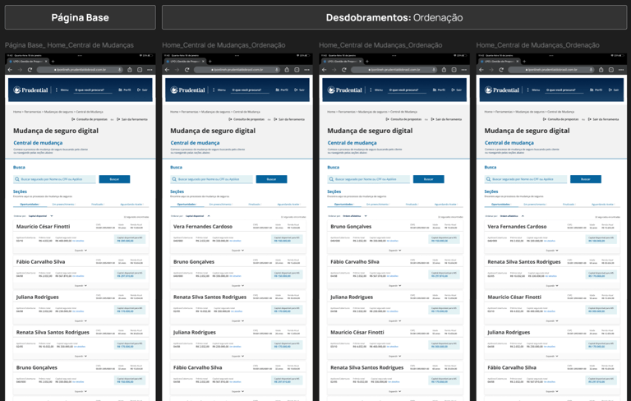
Task: Open 'Ordem alfabética' dropdown directly above Bruno Gonçalves
Action: 355,216
